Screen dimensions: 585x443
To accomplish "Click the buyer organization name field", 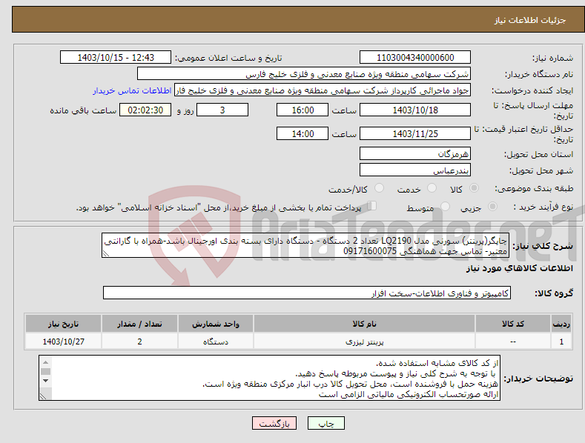I will (304, 74).
